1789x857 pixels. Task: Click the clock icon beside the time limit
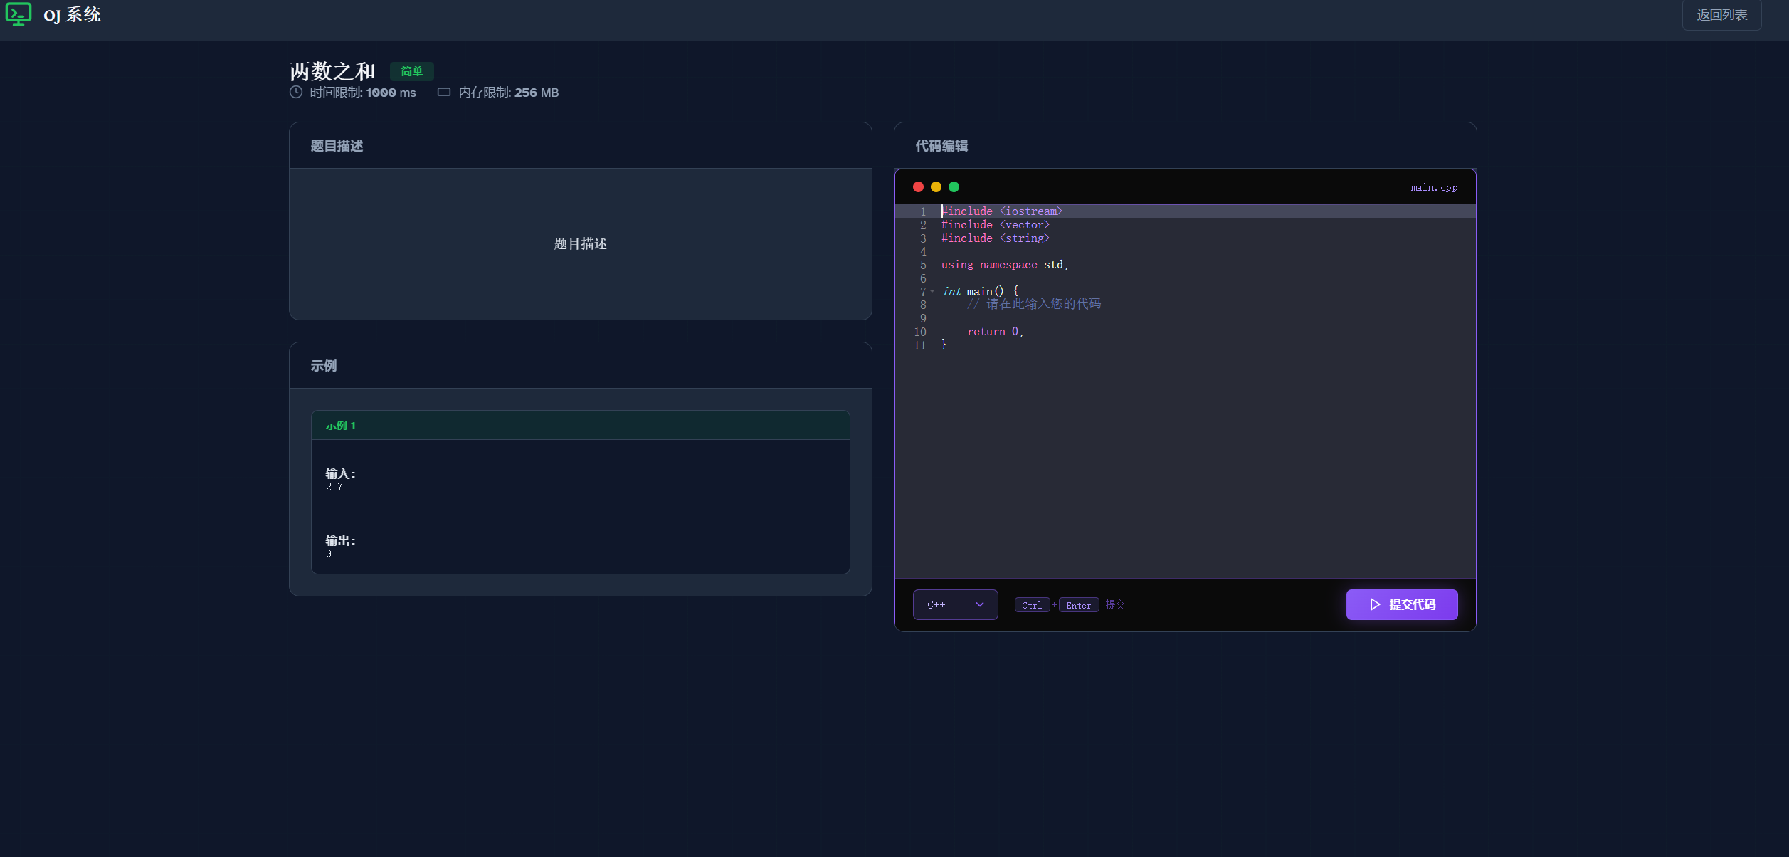[x=296, y=92]
